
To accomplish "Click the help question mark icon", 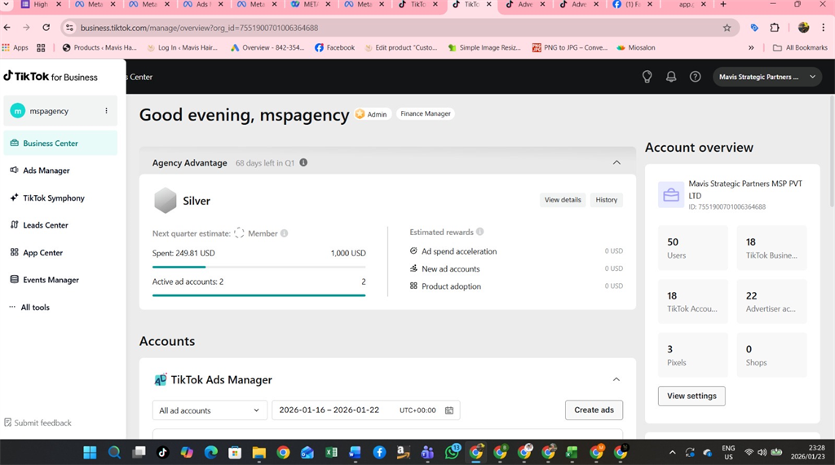I will (695, 77).
